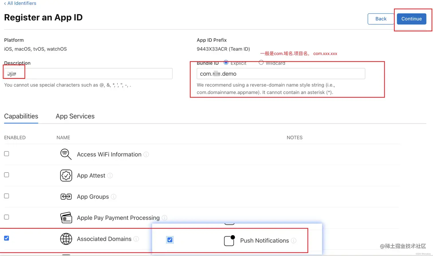Click the App ID Prefix label
The width and height of the screenshot is (433, 256).
click(x=212, y=40)
